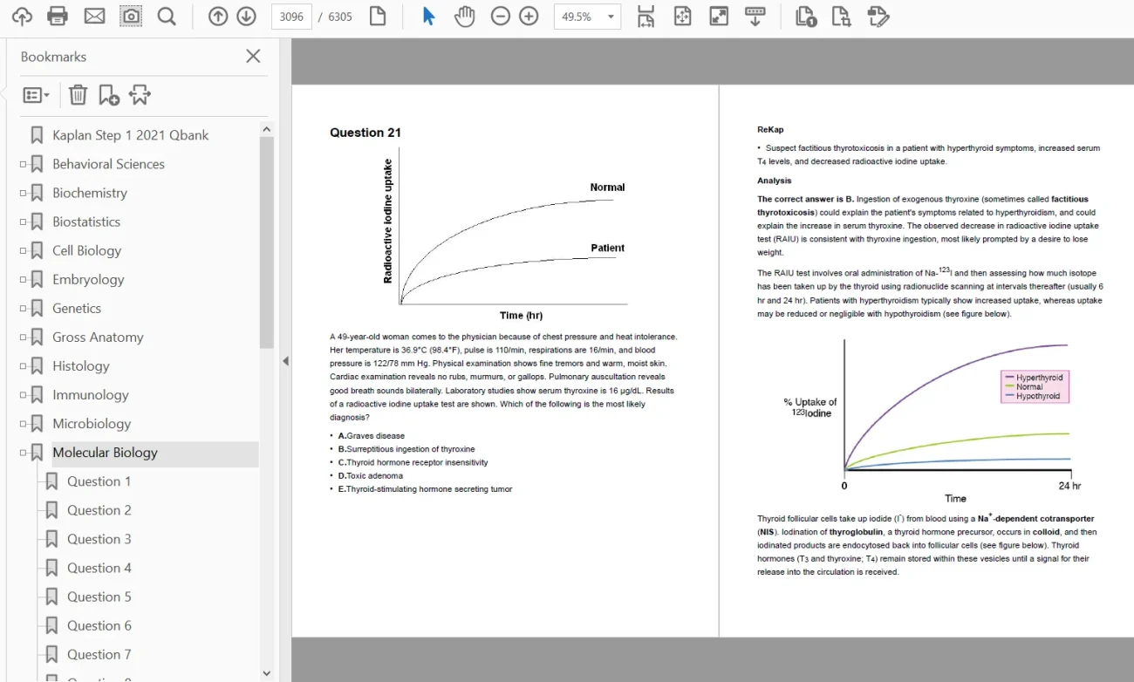
Task: Collapse navigation pane with left arrow
Action: coord(285,361)
